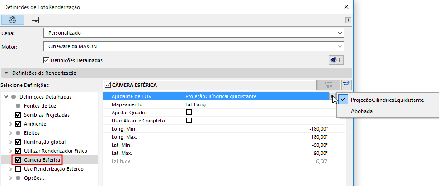
Task: Toggle Iluminação global checkbox
Action: click(x=18, y=142)
